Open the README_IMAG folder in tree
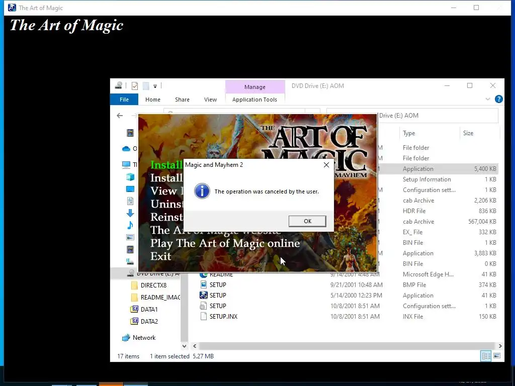Image resolution: width=515 pixels, height=386 pixels. (160, 298)
